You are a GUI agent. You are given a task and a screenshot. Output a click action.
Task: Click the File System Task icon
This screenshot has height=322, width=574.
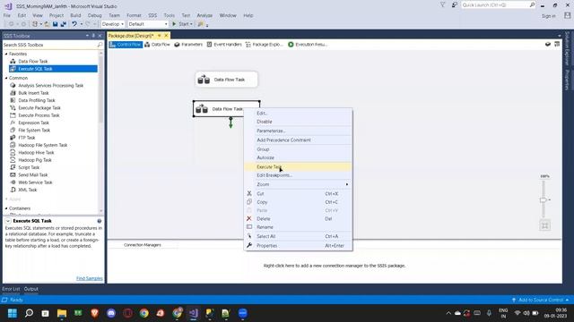pos(13,130)
